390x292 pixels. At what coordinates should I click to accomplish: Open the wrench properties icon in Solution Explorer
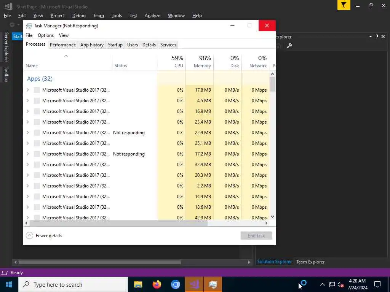tap(289, 46)
